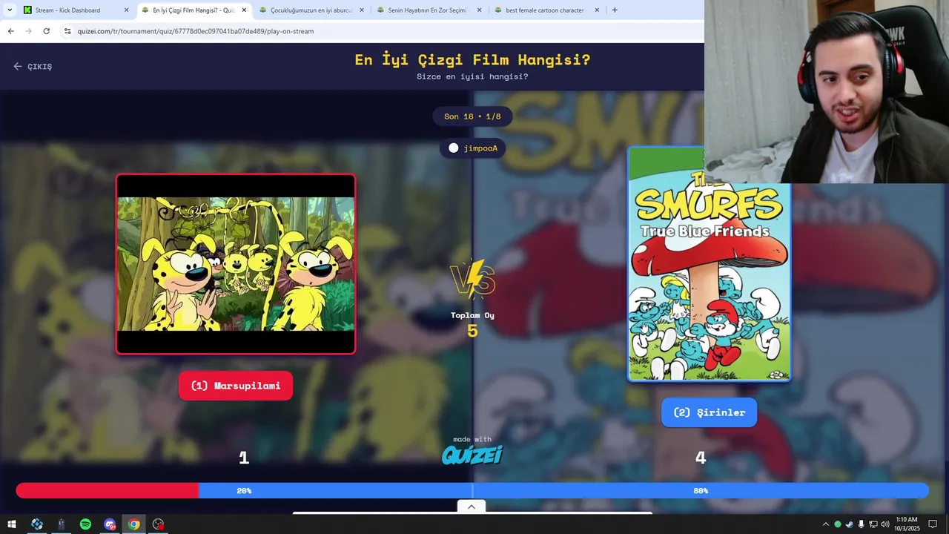
Task: Open microphone tray icon
Action: 861,524
